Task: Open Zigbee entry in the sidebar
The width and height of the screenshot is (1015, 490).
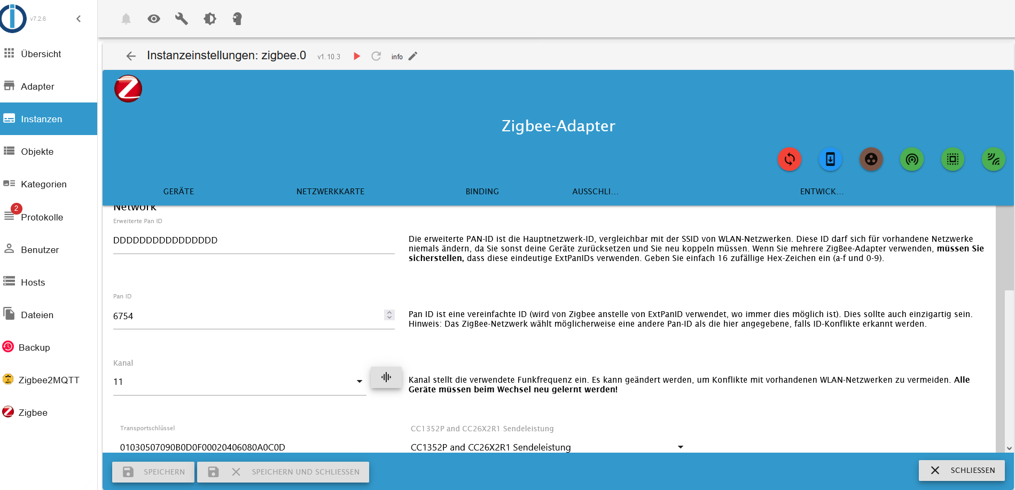Action: pos(49,413)
